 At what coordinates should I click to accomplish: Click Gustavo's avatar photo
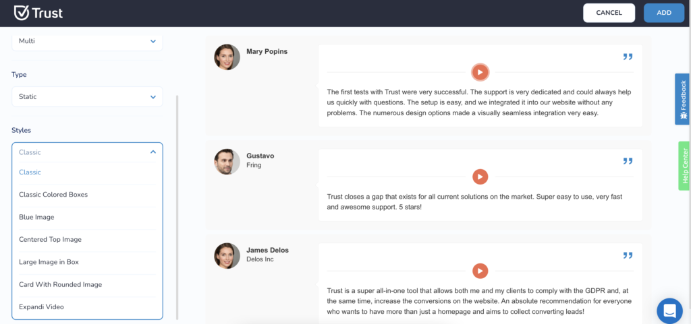(x=227, y=162)
